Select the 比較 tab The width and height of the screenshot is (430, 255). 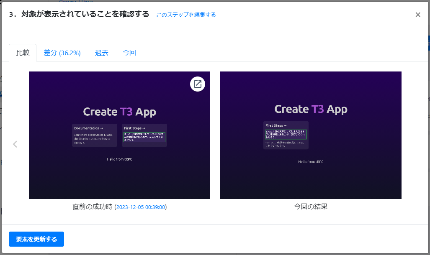pos(23,53)
